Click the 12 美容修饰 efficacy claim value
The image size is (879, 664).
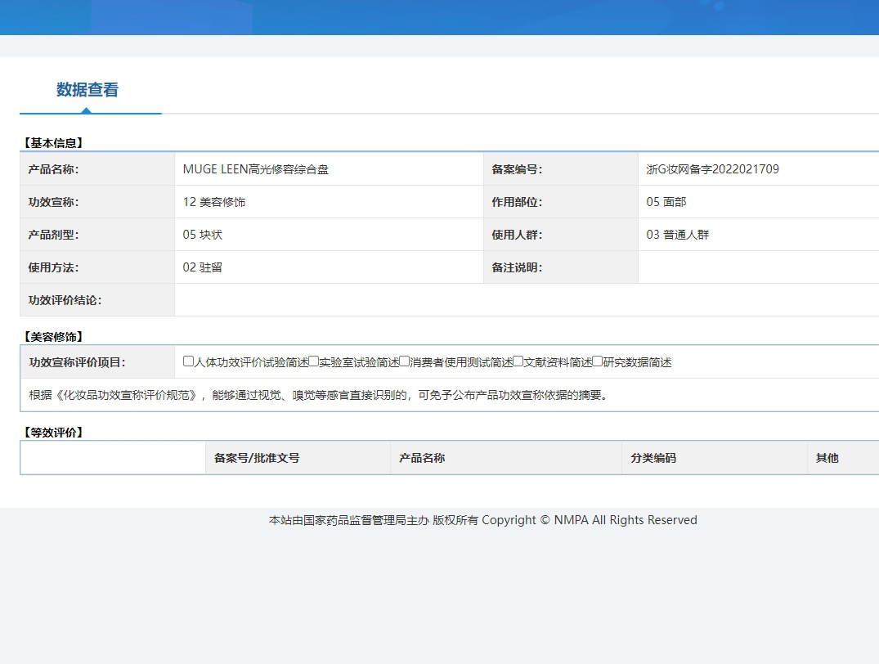[x=214, y=202]
